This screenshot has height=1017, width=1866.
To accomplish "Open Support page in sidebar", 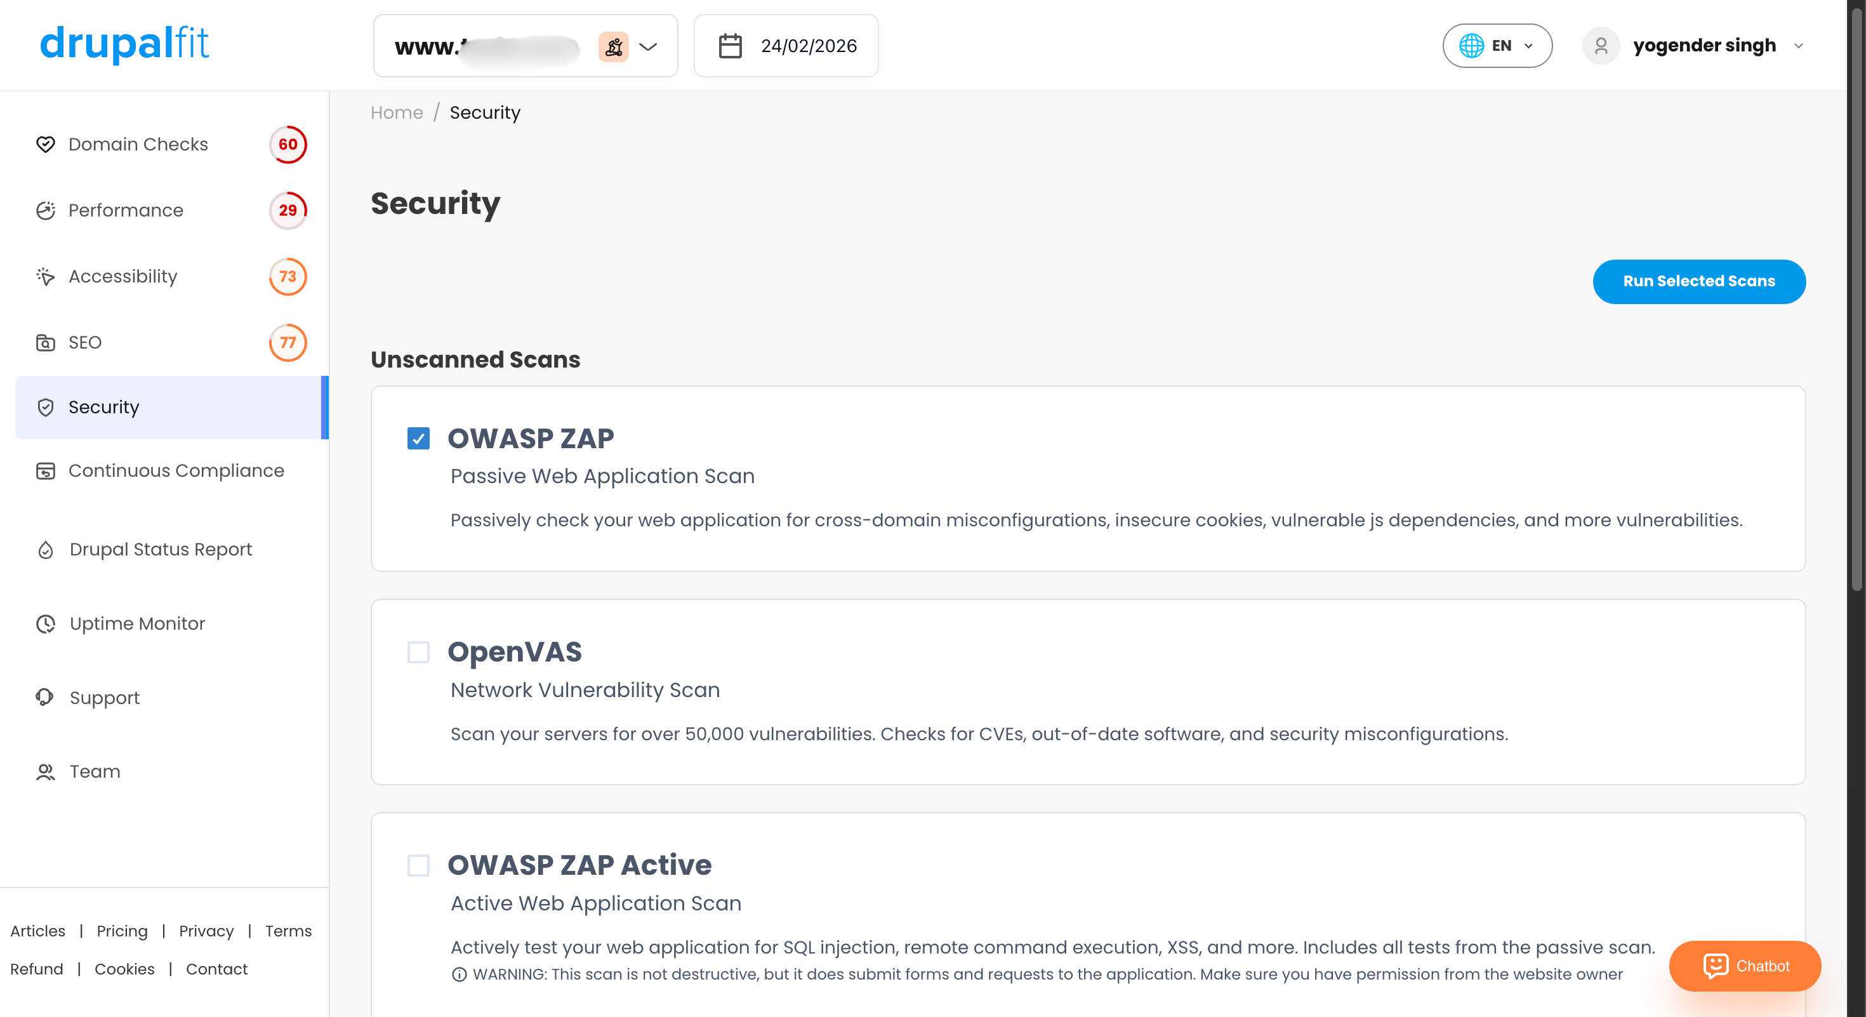I will 105,698.
